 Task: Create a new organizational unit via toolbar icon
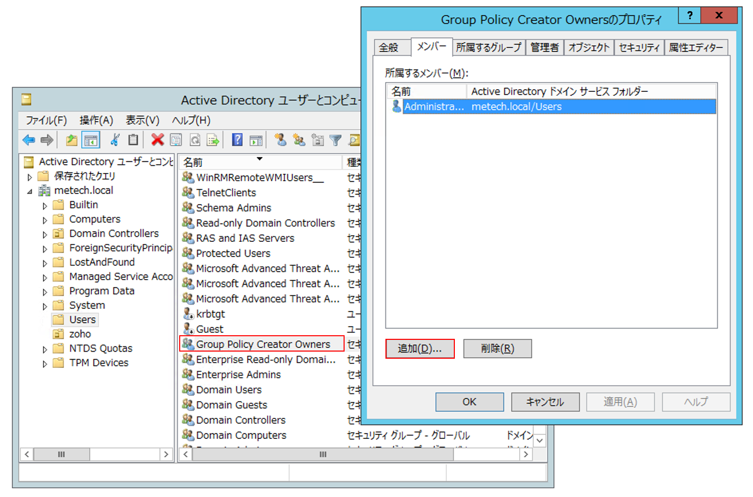point(318,140)
